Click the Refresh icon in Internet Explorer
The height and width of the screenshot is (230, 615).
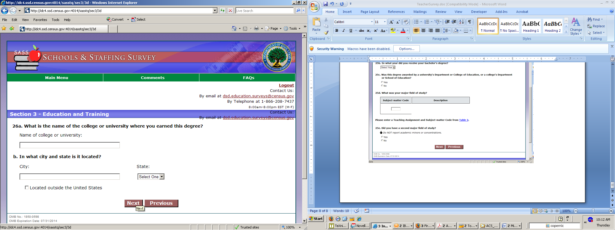(222, 10)
